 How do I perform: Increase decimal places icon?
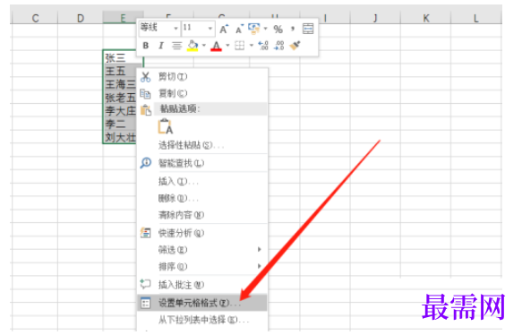[263, 46]
